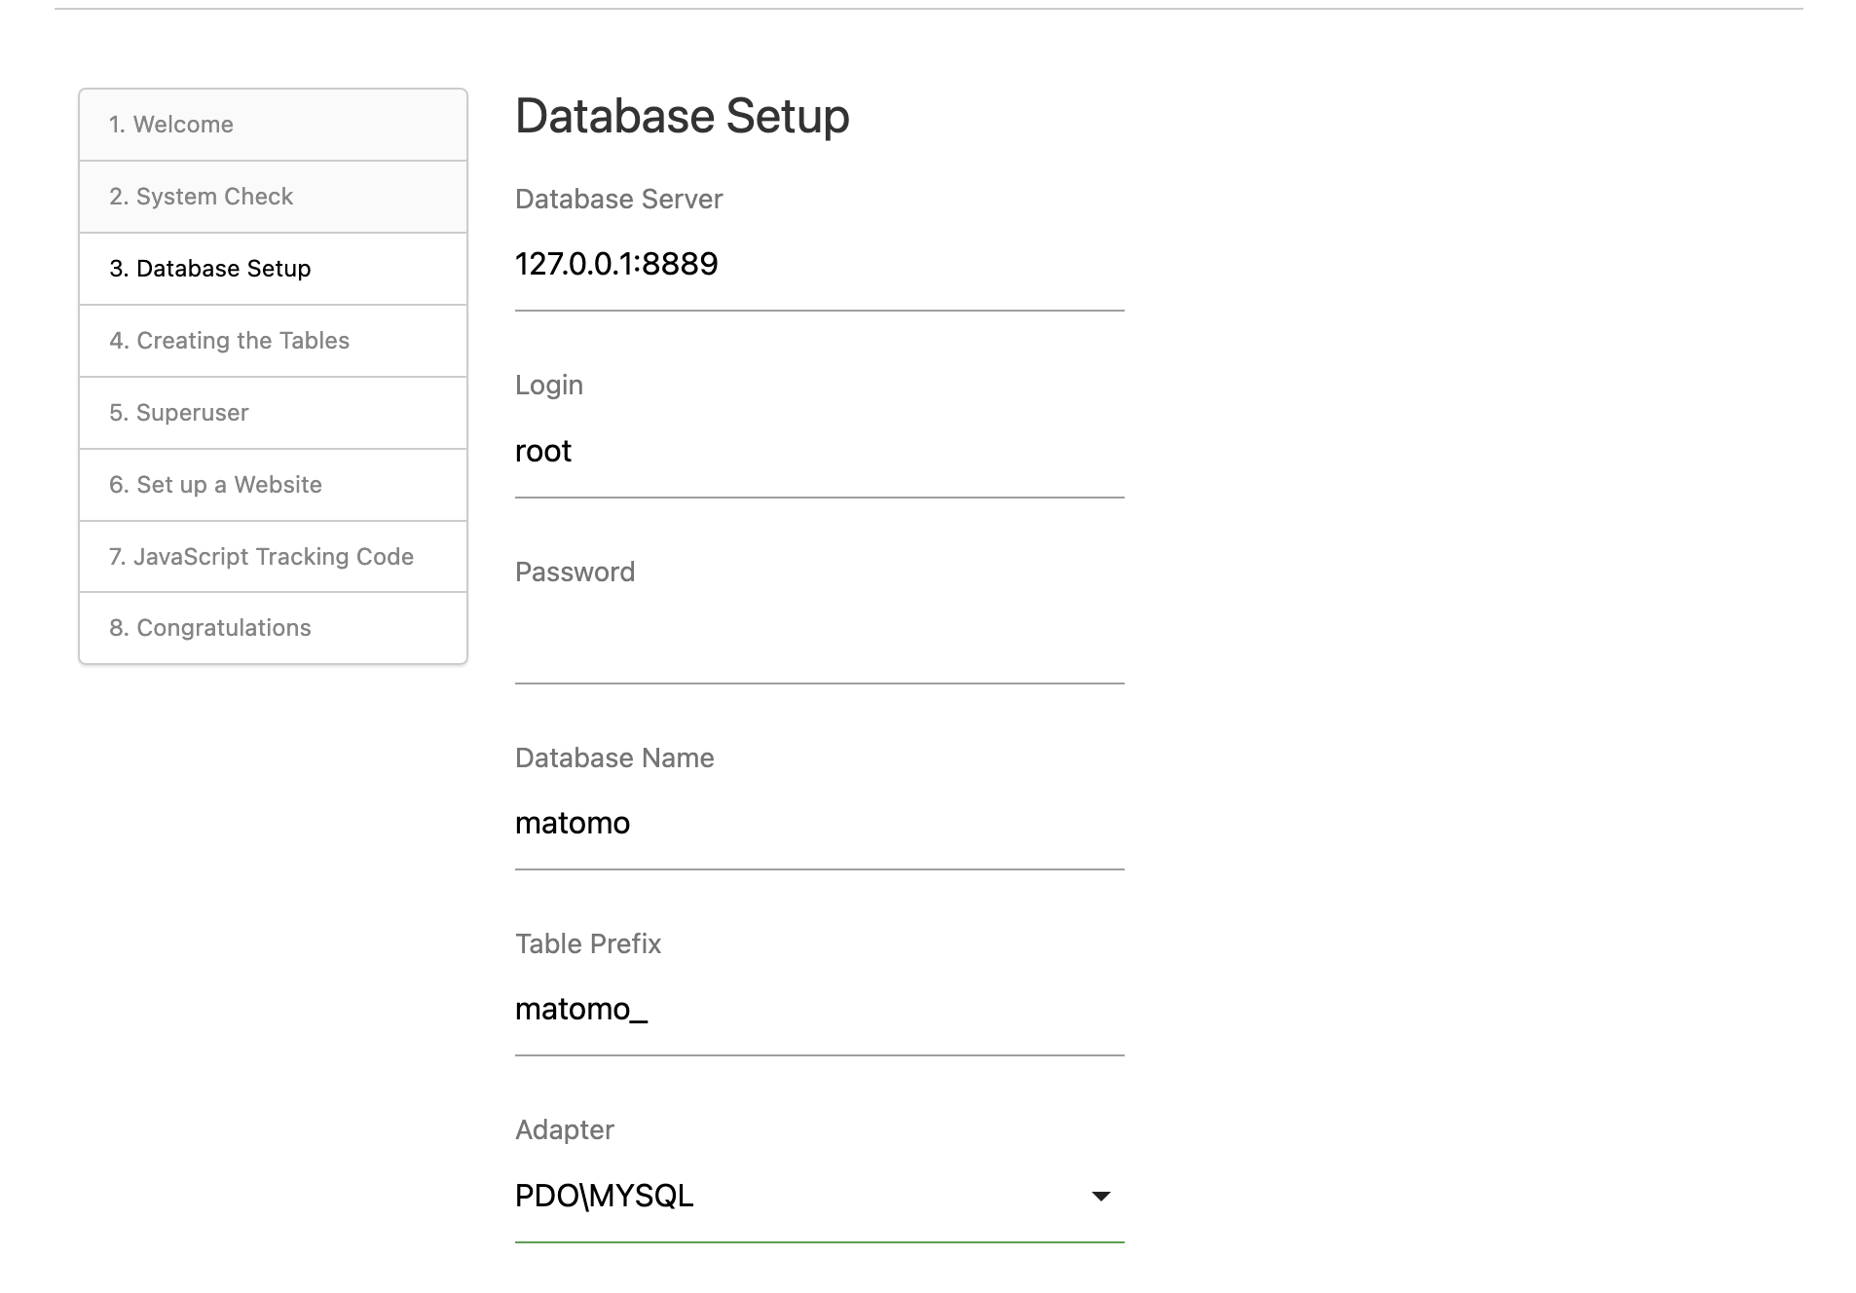Select the text 127.0.0.1:8889
Viewport: 1856px width, 1293px height.
pyautogui.click(x=616, y=264)
